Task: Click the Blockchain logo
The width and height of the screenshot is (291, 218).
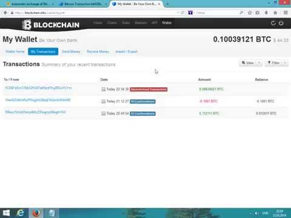Action: point(50,25)
